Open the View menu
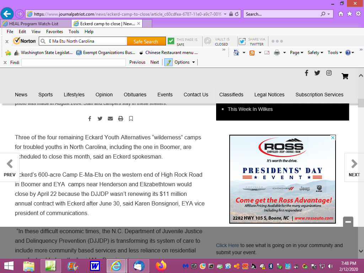The height and width of the screenshot is (273, 364). 36,32
